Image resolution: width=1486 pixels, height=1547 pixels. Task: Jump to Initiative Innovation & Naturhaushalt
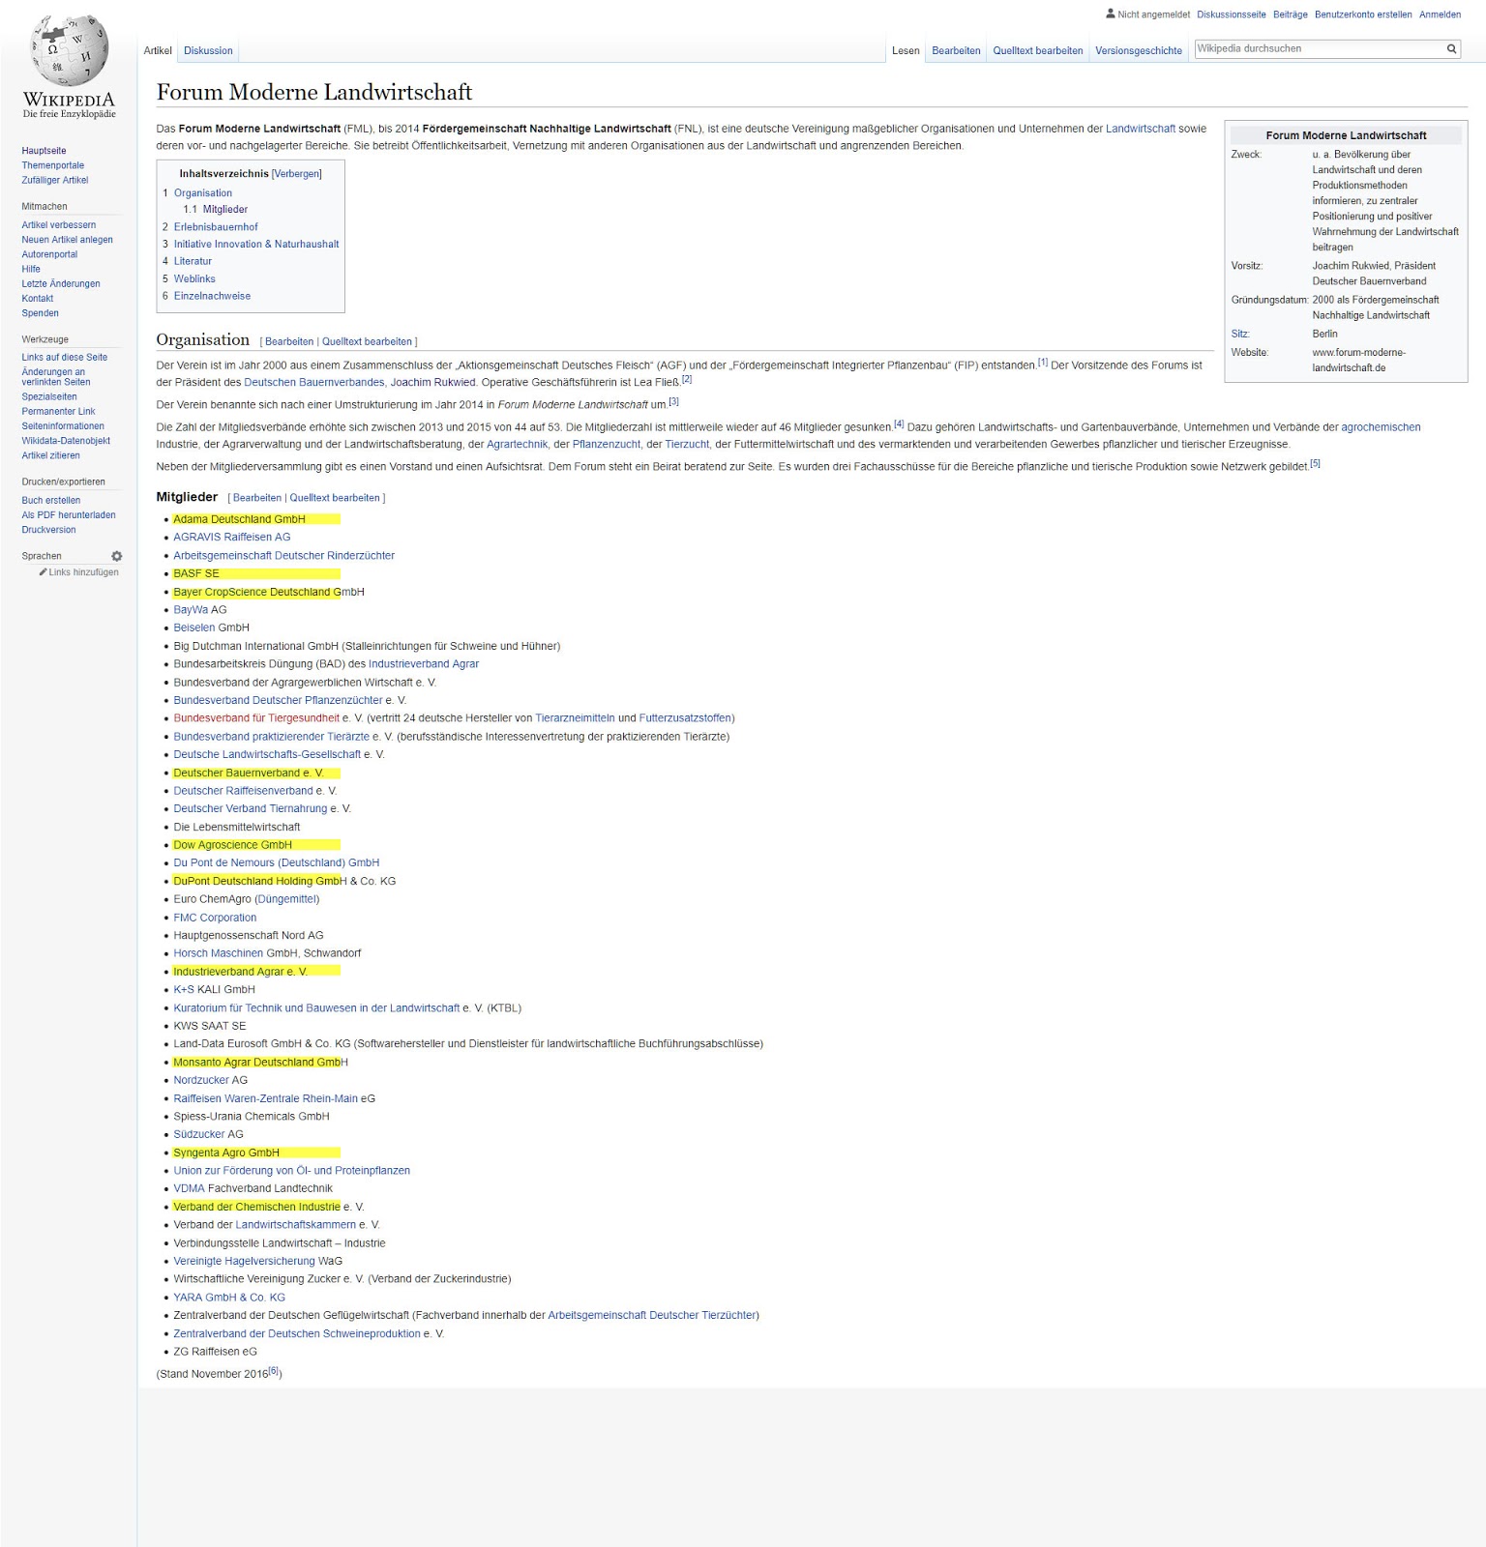click(x=256, y=245)
